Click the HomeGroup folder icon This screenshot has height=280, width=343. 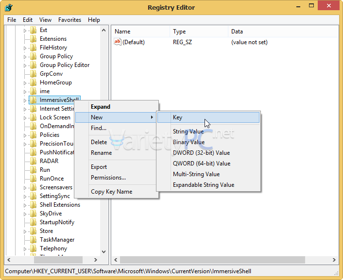[x=33, y=82]
